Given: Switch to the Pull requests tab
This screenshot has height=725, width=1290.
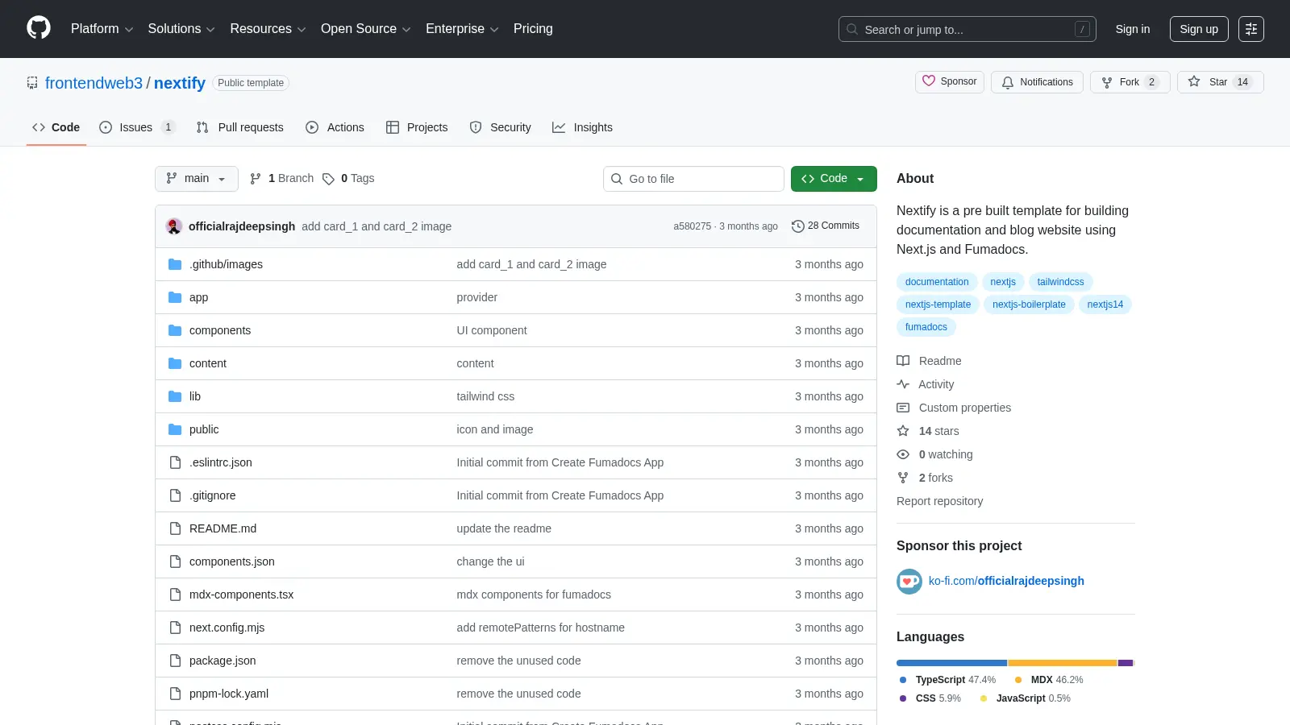Looking at the screenshot, I should click(240, 127).
